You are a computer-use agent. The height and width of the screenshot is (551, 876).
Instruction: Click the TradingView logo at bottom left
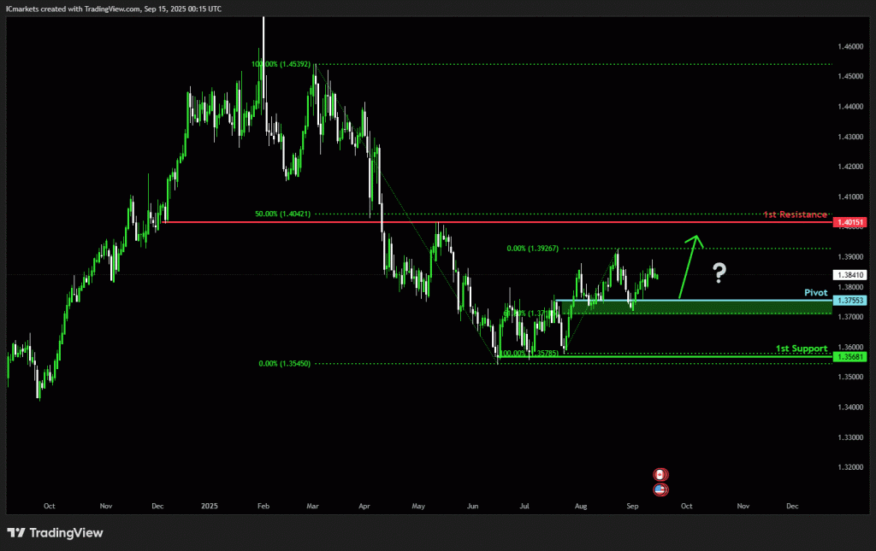point(55,532)
